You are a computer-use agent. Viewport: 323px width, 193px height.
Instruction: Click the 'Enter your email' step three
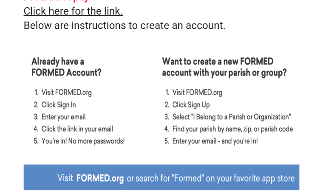(63, 117)
